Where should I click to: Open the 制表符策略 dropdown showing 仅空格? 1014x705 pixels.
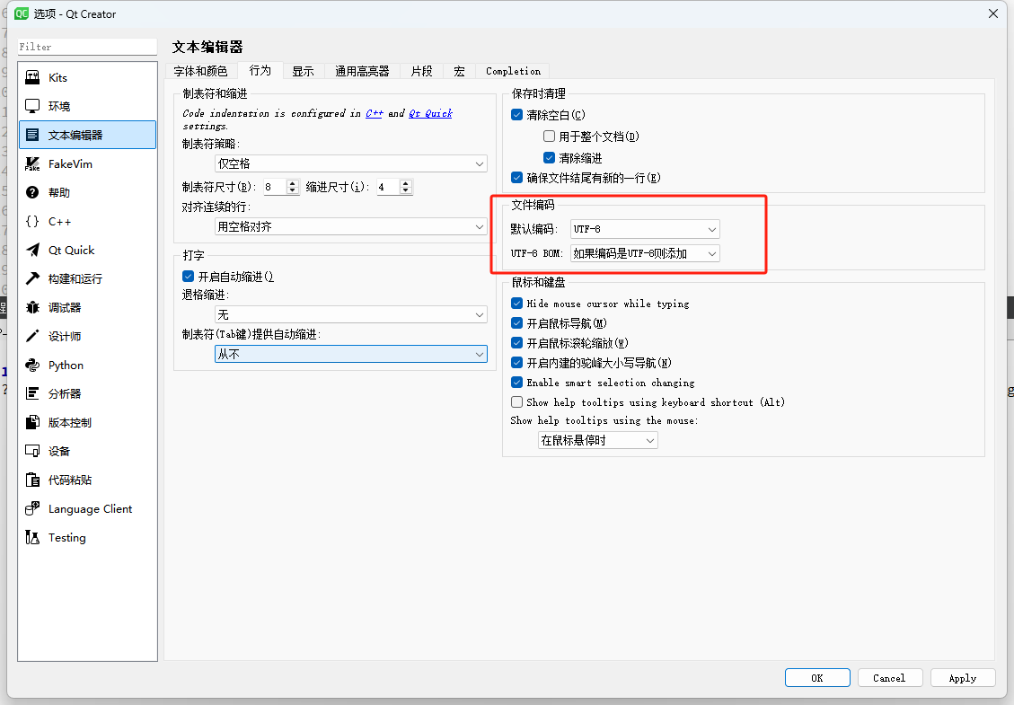[x=351, y=163]
